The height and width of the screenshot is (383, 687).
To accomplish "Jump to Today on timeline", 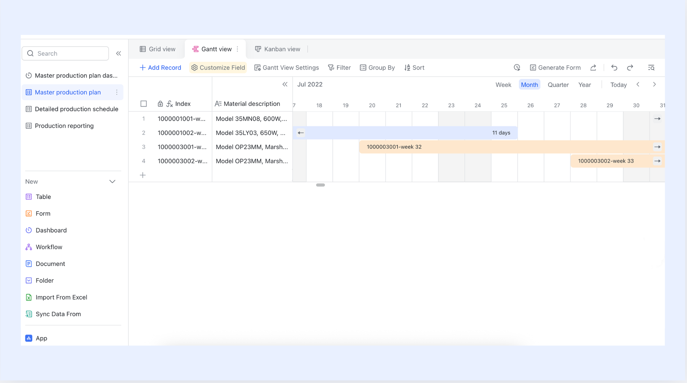I will click(618, 85).
